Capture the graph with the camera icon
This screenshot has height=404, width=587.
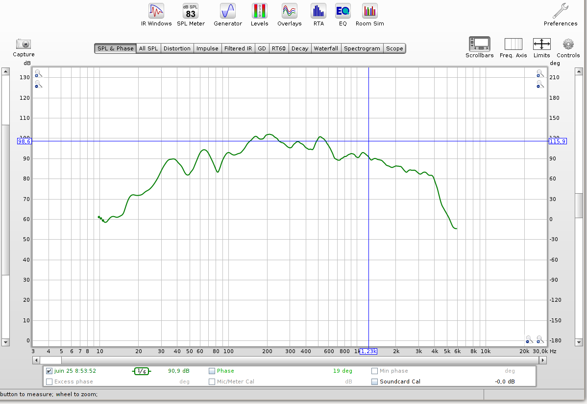click(24, 48)
